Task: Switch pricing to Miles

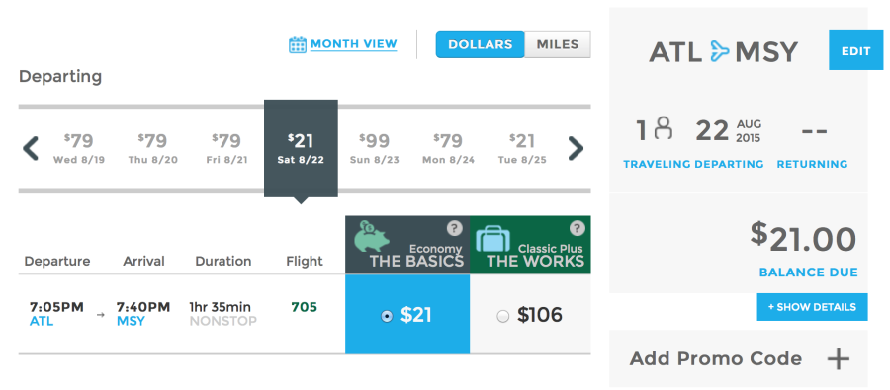Action: [558, 44]
